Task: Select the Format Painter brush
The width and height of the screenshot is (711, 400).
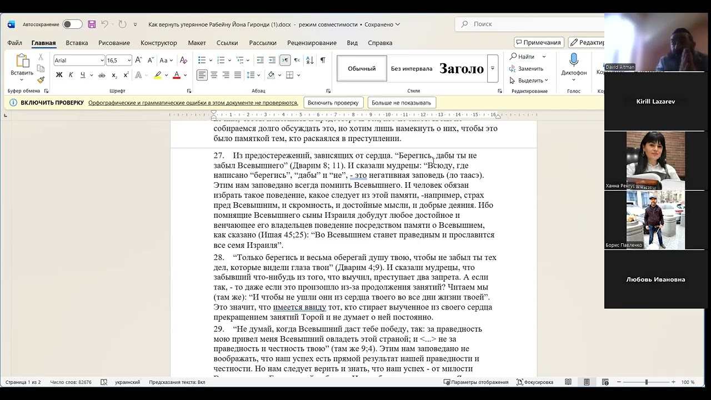Action: [41, 79]
